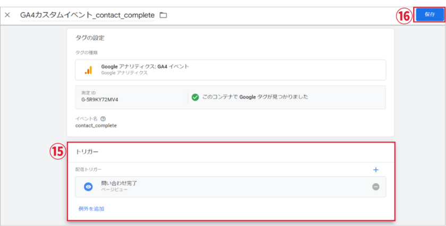Remove the 問い合わせ完了 trigger with the minus icon
This screenshot has height=226, width=446.
[x=375, y=187]
